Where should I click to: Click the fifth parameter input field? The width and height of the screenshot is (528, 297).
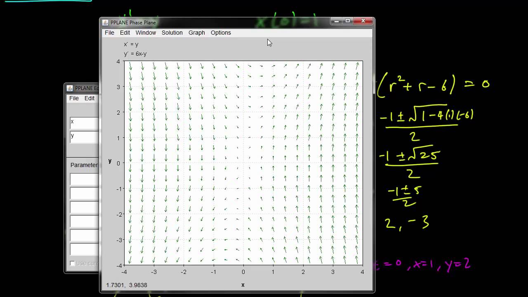(84, 235)
